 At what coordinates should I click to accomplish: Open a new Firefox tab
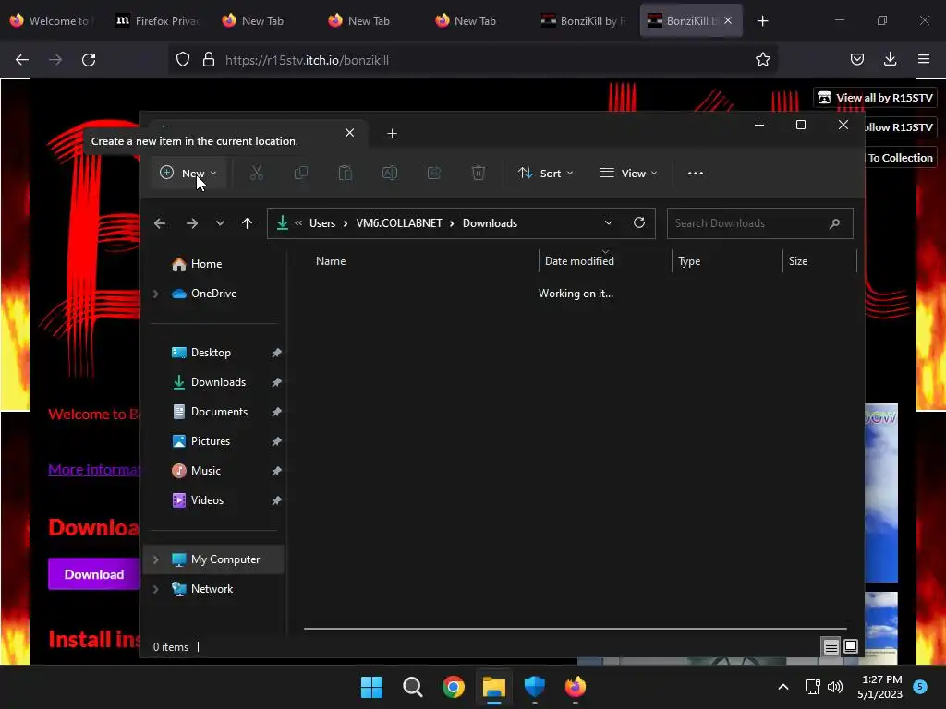(762, 21)
